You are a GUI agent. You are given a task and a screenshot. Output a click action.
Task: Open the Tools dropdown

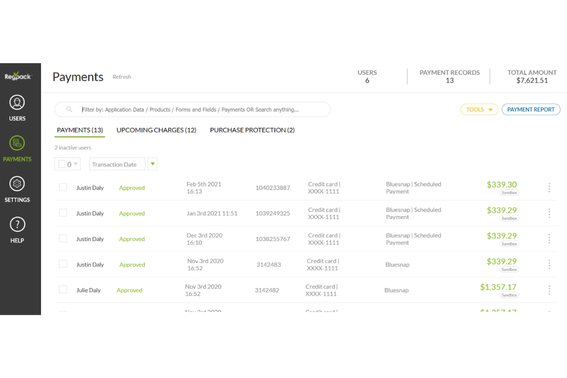pos(479,109)
